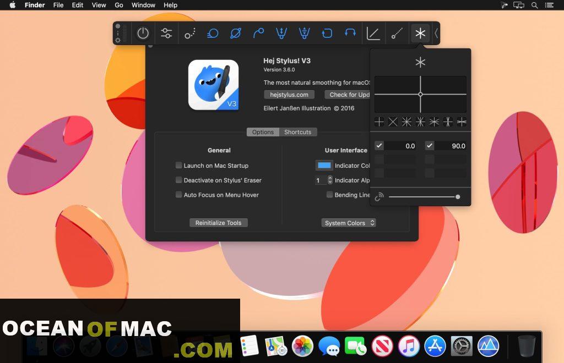Enable the second-row right angle checkbox

click(430, 159)
